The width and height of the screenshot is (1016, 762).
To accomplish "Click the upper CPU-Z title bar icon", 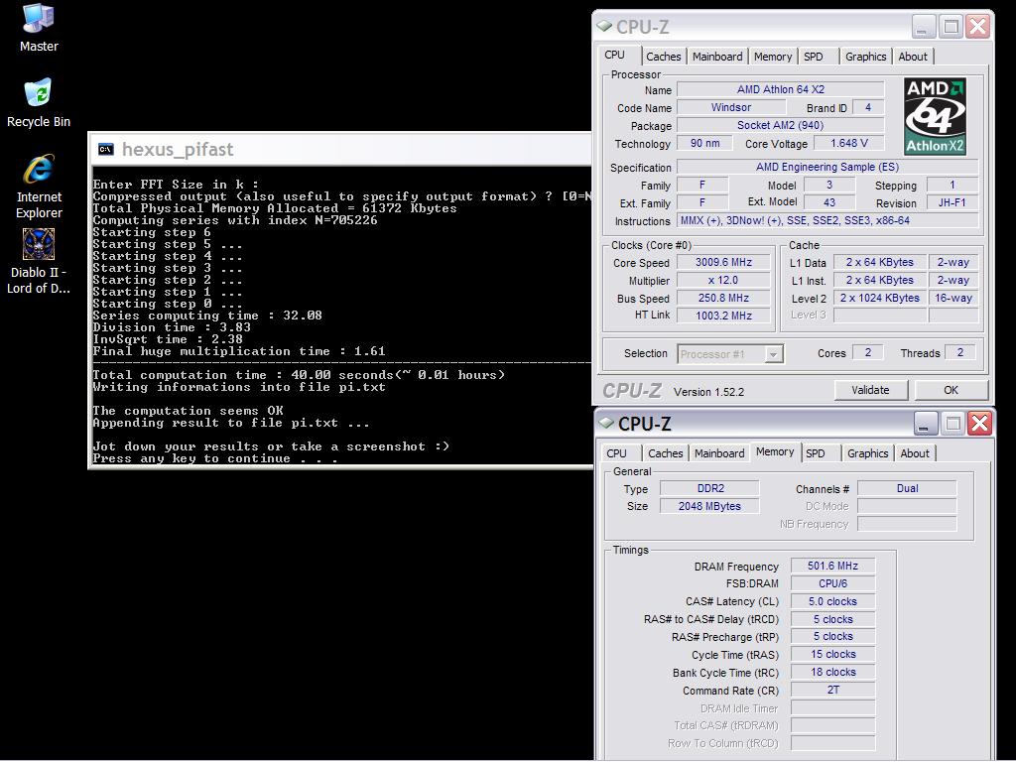I will pos(604,26).
